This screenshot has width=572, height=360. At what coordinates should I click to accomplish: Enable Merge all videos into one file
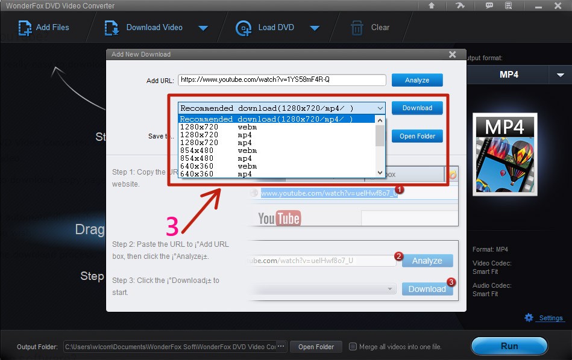coord(353,346)
